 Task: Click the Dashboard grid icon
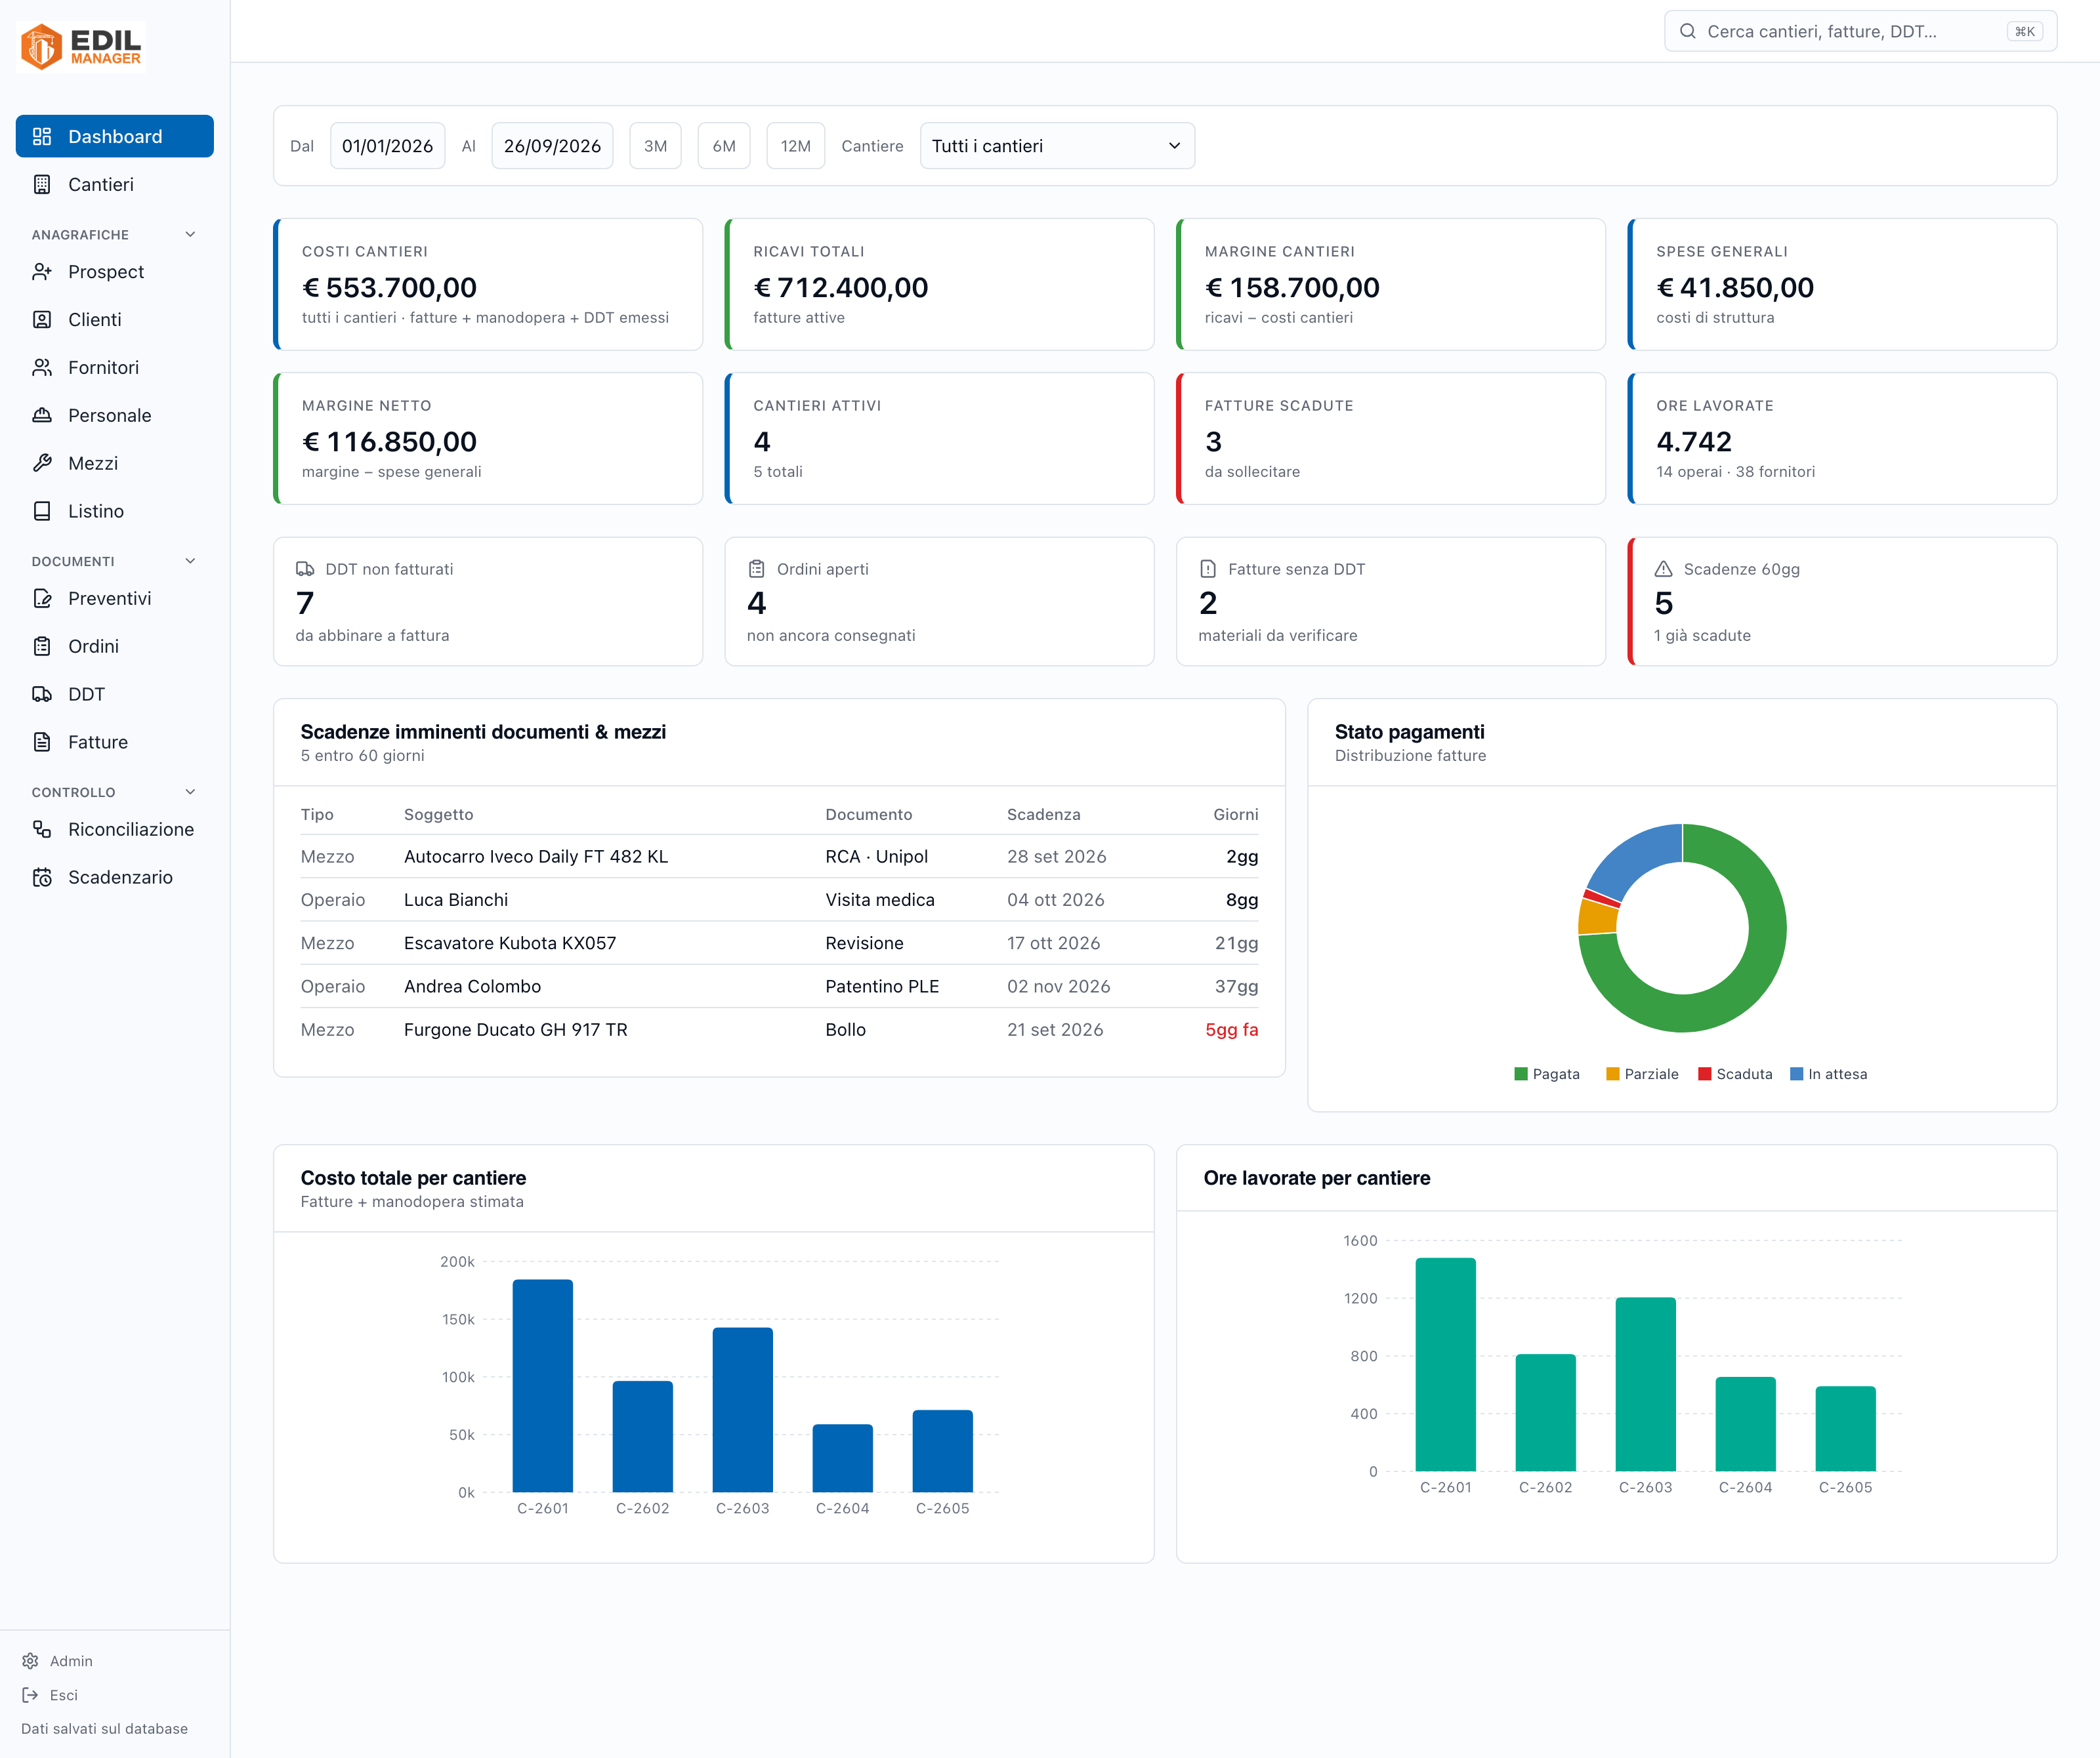click(42, 136)
